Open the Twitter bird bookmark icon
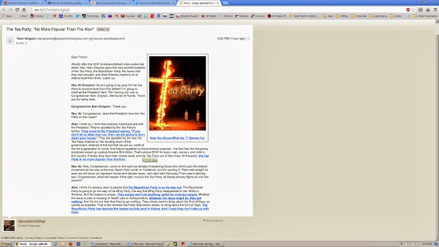Viewport: 439px width, 247px height. [x=78, y=16]
